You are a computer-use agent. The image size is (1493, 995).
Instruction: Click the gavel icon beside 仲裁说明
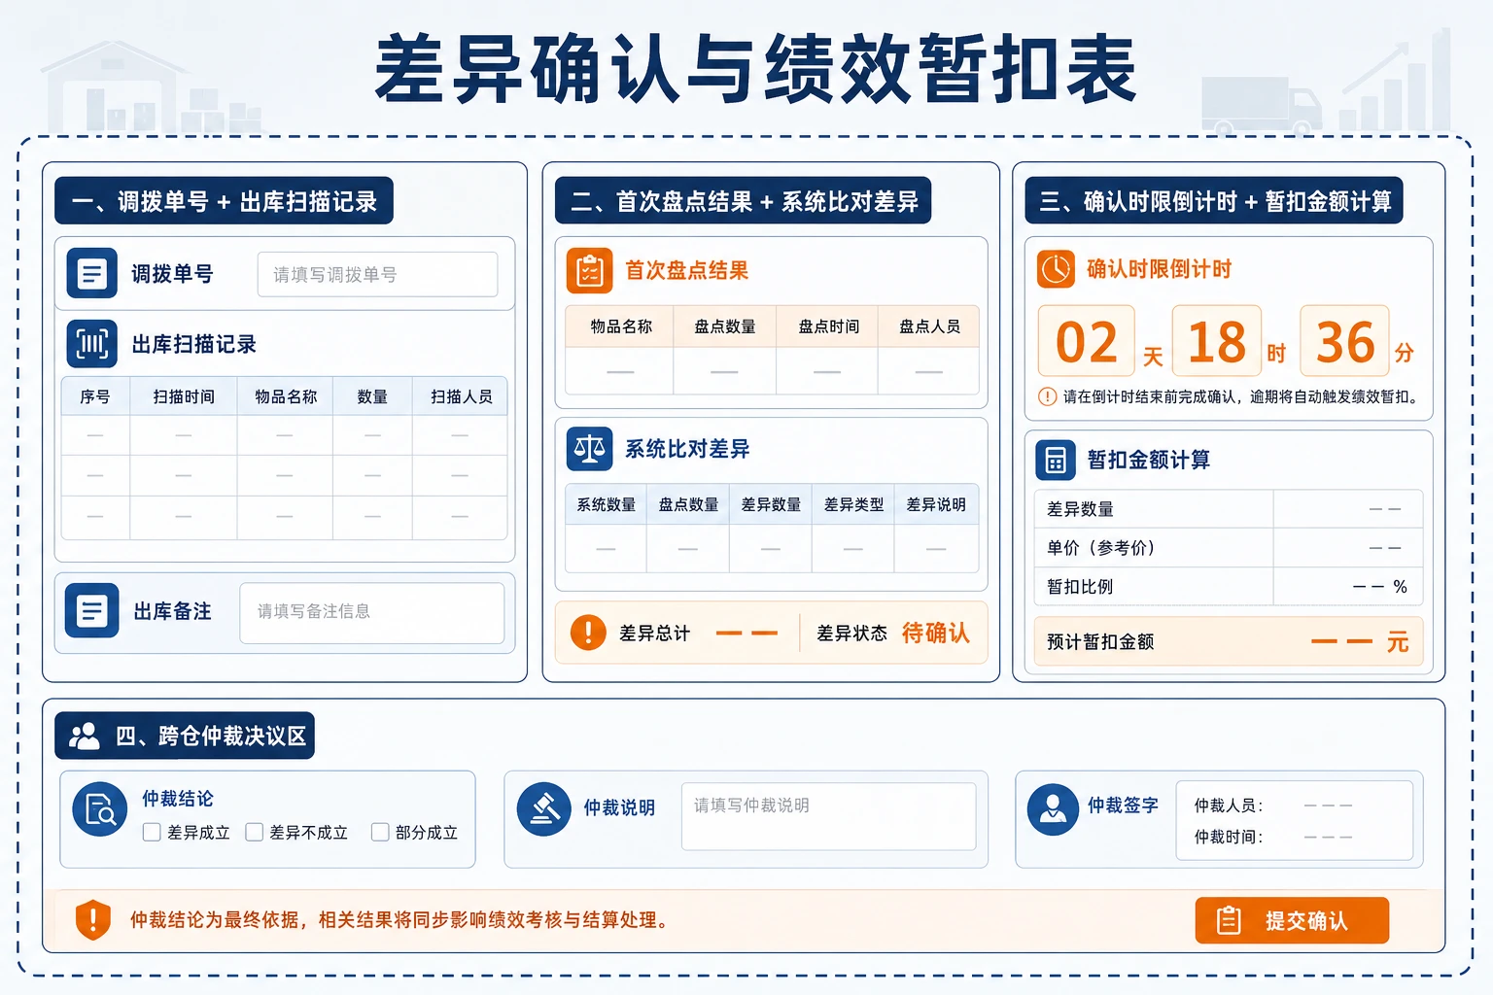coord(544,808)
